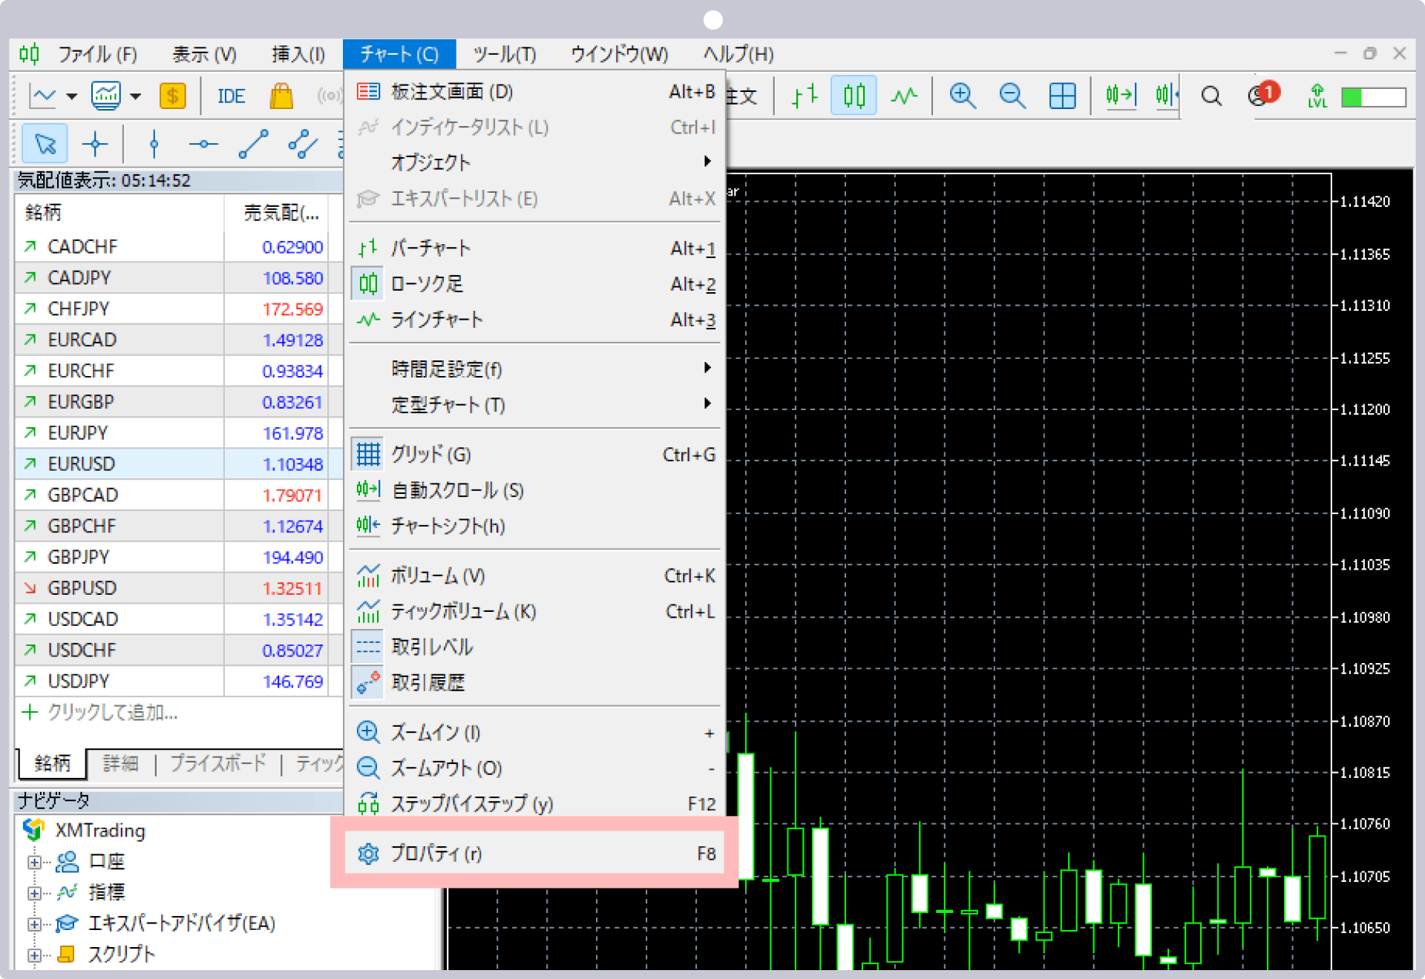1425x979 pixels.
Task: Toggle チャートシフト(h) option
Action: (534, 525)
